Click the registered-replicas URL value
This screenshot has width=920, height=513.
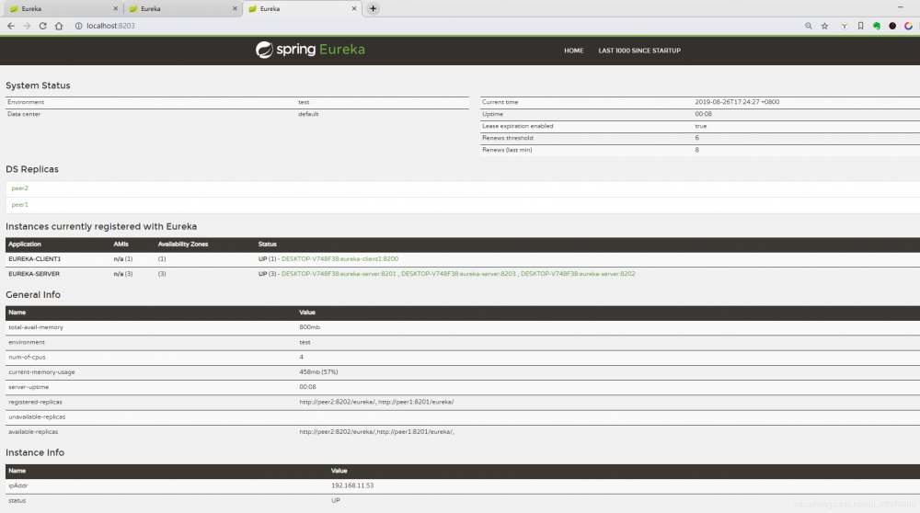pos(376,402)
